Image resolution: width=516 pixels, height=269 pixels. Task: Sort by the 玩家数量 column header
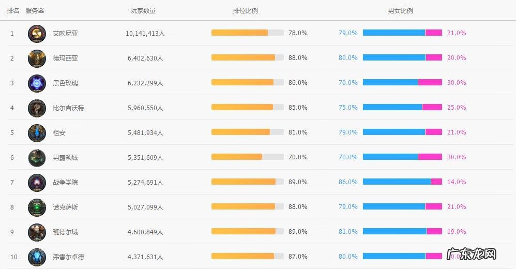click(x=143, y=10)
